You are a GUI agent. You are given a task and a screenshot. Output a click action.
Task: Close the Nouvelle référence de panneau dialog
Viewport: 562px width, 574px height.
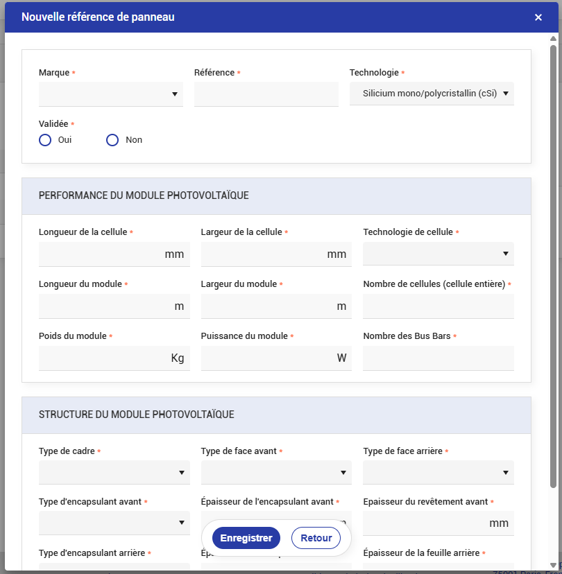538,17
